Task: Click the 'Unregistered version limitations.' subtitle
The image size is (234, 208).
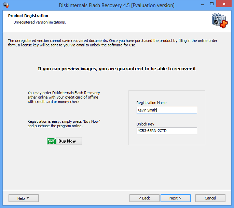Action: tap(40, 22)
